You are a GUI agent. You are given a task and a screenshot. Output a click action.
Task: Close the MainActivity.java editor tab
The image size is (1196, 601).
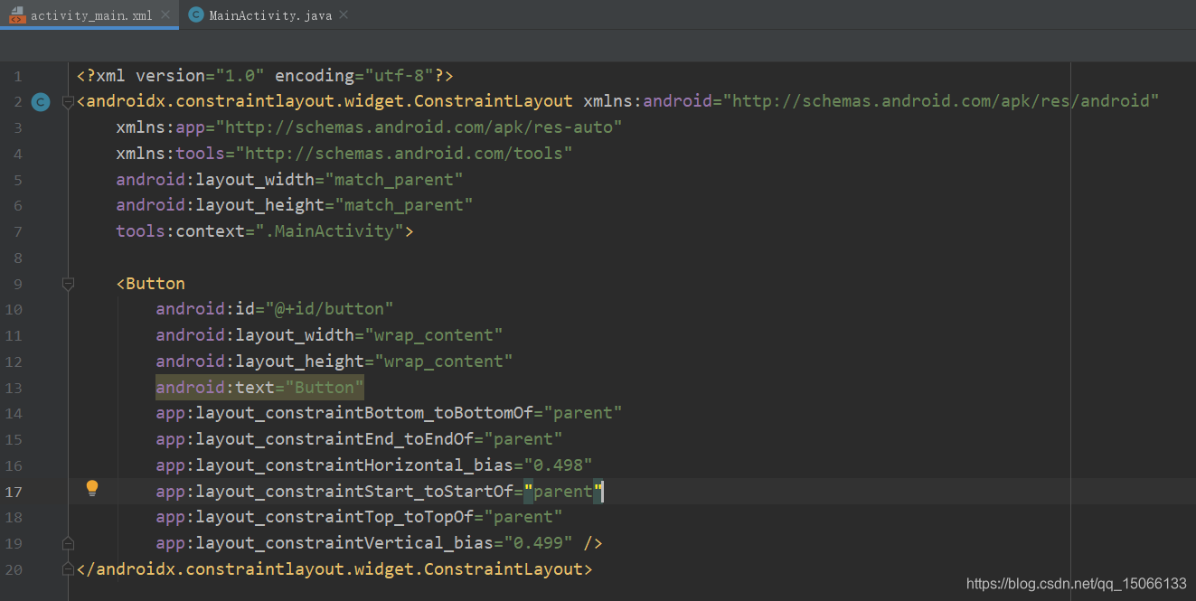[344, 14]
